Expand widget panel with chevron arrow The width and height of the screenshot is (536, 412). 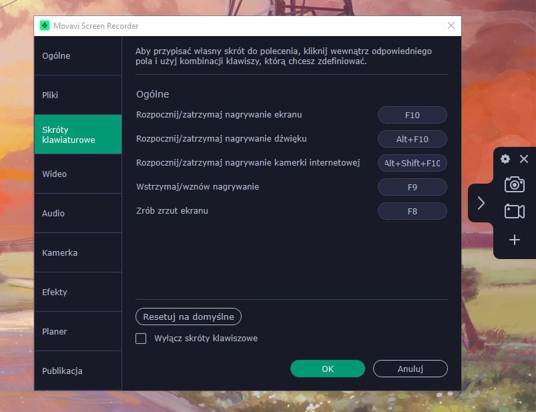click(481, 203)
